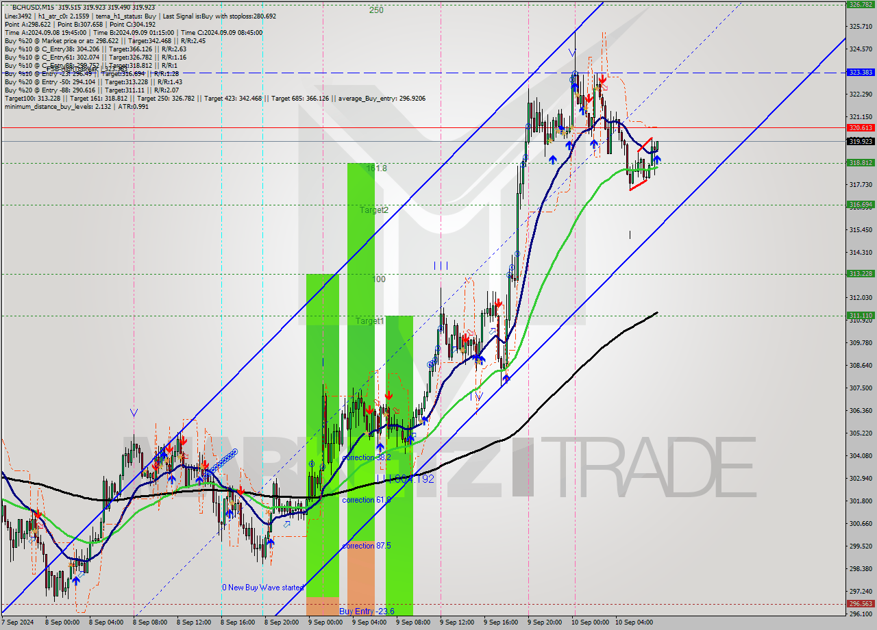The image size is (877, 630).
Task: Select the Target1 label
Action: coord(370,320)
